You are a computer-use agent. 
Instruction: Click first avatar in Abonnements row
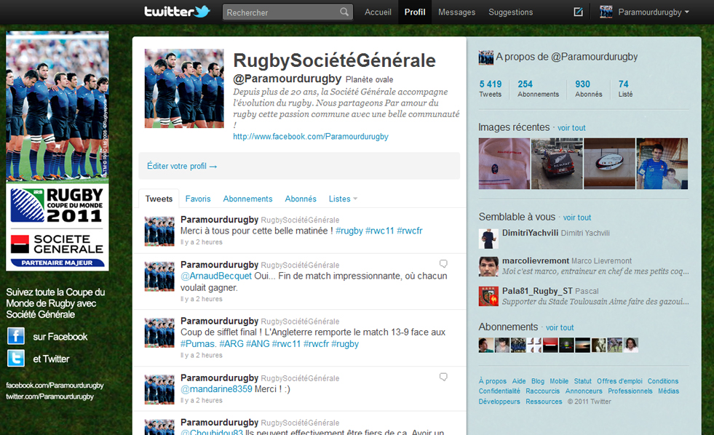click(x=486, y=345)
